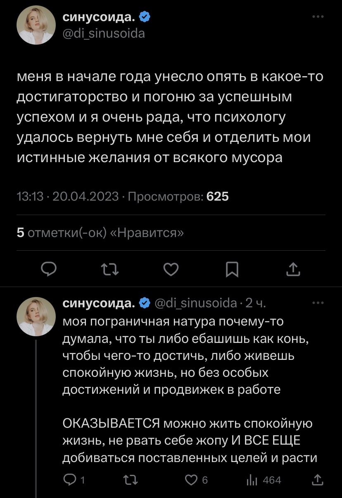Open the display name синусоида. on the reply tweet
The width and height of the screenshot is (342, 498).
tap(98, 304)
